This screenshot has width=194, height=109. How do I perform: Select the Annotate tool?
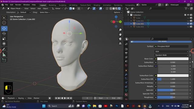[4, 50]
